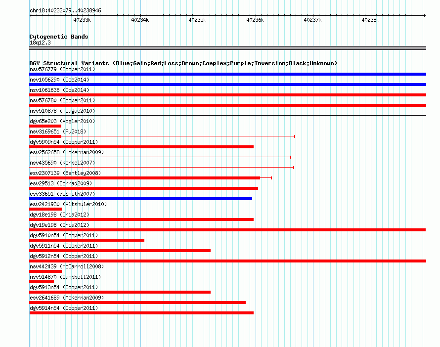The height and width of the screenshot is (347, 440).
Task: Select the thin red line of esv2562658
Action: click(160, 157)
